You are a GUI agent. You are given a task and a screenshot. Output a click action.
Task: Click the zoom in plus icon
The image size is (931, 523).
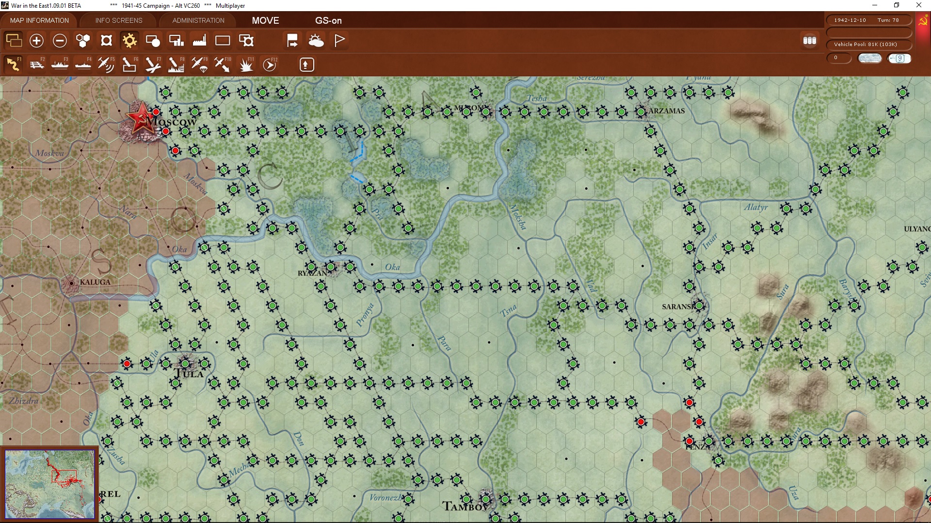coord(36,41)
